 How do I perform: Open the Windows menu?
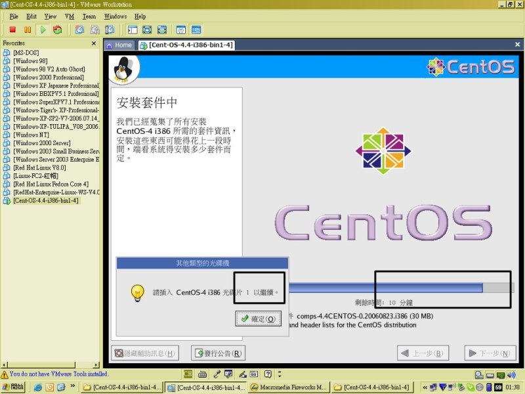click(115, 16)
